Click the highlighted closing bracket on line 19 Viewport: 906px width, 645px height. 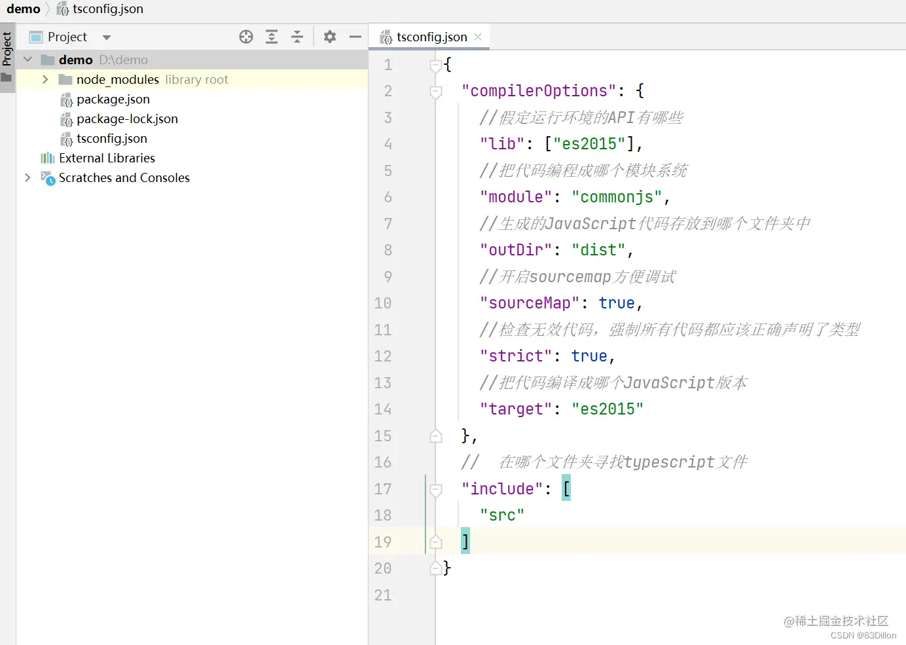point(465,541)
